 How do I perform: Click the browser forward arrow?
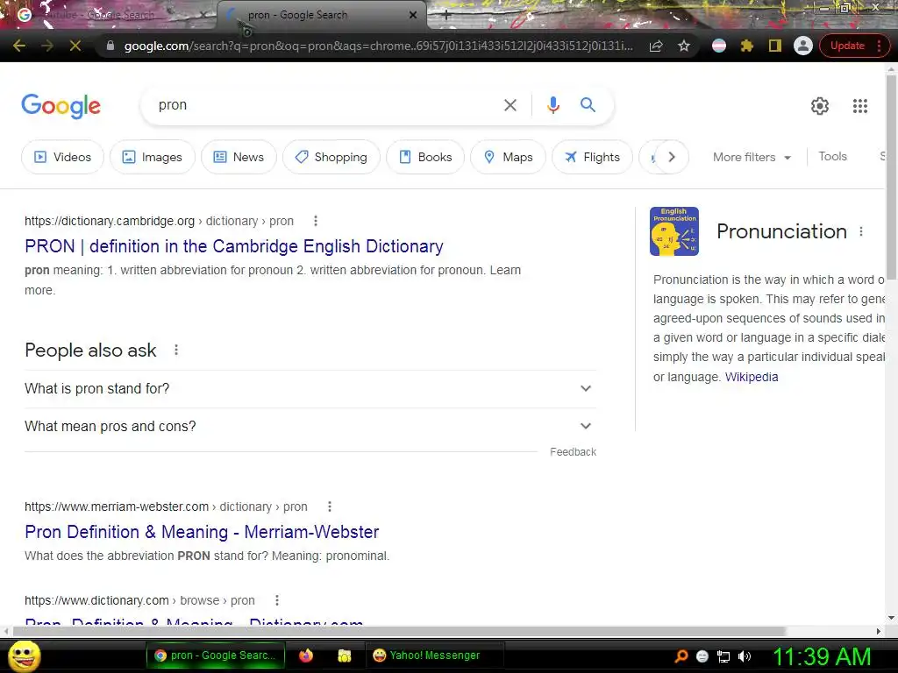[x=47, y=46]
